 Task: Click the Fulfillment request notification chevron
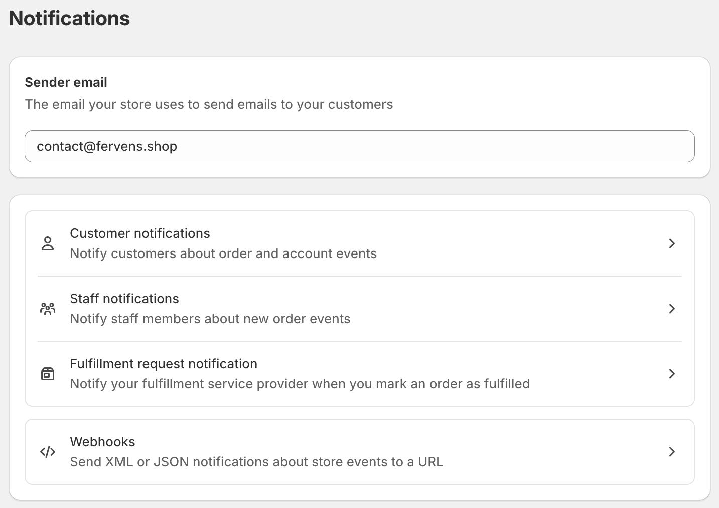coord(672,374)
